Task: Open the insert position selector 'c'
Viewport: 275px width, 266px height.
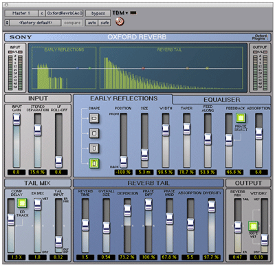Action: [42, 13]
